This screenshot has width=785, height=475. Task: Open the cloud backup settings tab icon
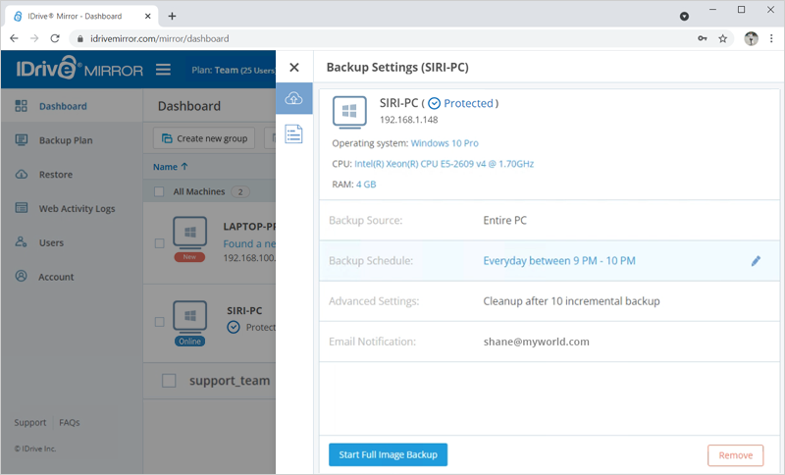[x=293, y=98]
